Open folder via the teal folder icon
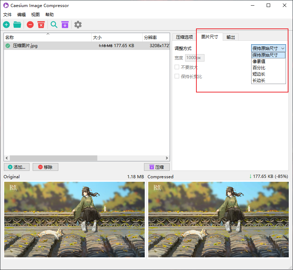The image size is (293, 270). 17,25
